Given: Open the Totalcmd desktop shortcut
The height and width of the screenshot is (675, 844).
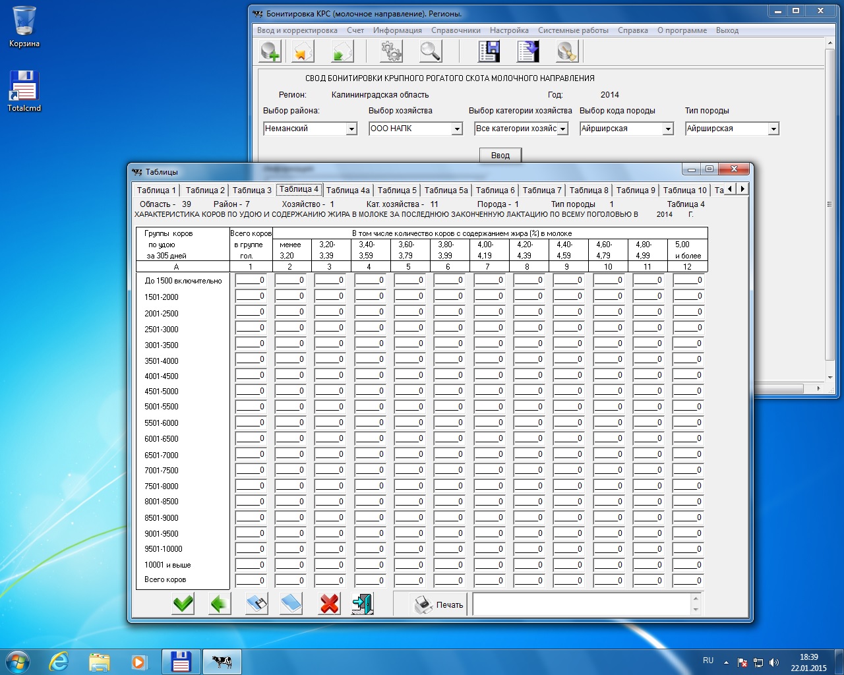Looking at the screenshot, I should (24, 90).
